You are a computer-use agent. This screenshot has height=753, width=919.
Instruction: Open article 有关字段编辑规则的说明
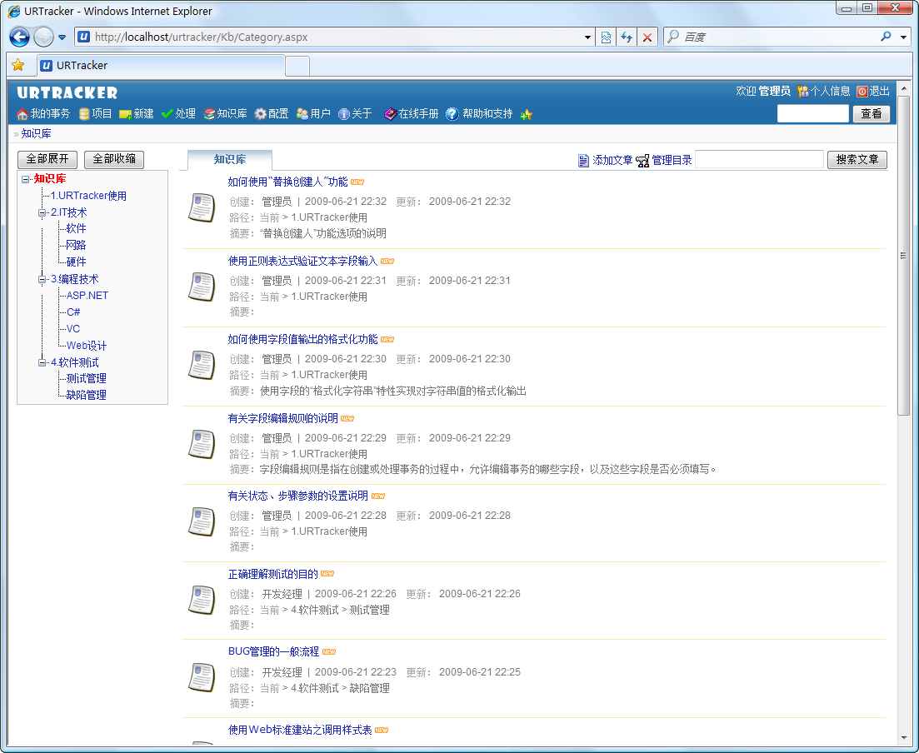283,418
